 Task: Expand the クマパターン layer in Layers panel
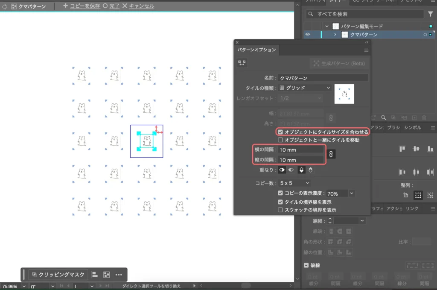click(x=335, y=34)
